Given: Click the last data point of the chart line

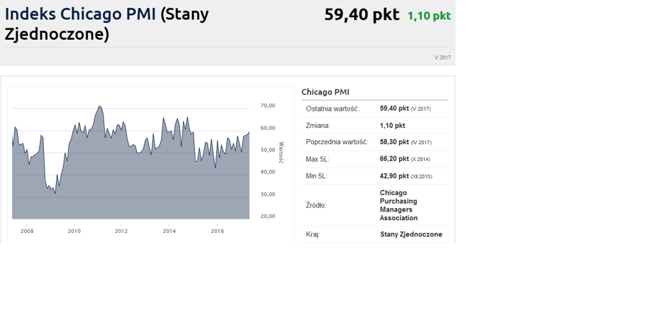Looking at the screenshot, I should pos(249,132).
